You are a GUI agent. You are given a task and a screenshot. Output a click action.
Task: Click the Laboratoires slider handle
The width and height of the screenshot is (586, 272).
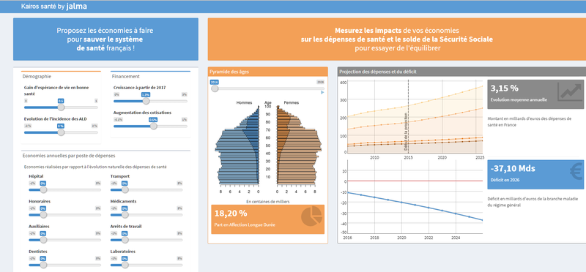(x=125, y=265)
